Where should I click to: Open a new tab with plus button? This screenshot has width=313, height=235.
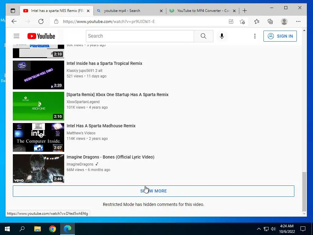click(x=245, y=11)
